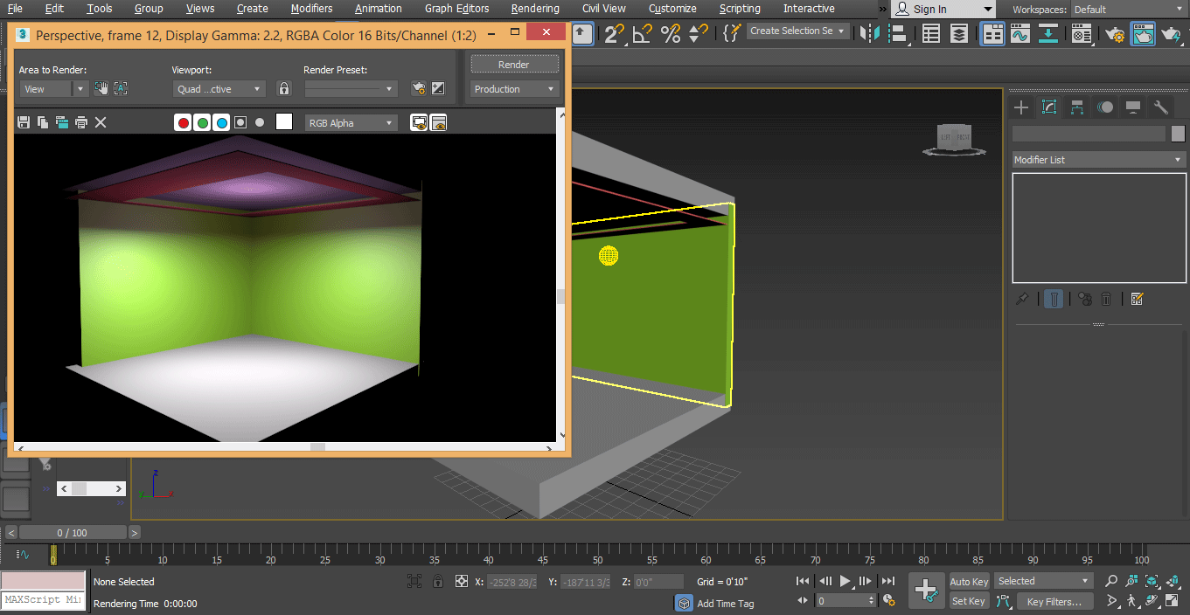Click the Key Filters button
Image resolution: width=1190 pixels, height=615 pixels.
(1054, 601)
